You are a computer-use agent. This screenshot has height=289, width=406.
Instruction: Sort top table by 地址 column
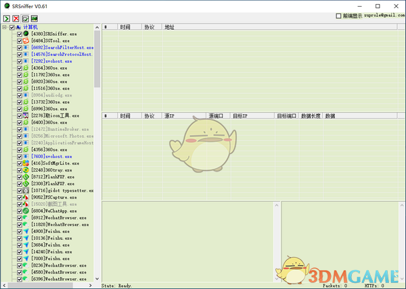pos(279,27)
